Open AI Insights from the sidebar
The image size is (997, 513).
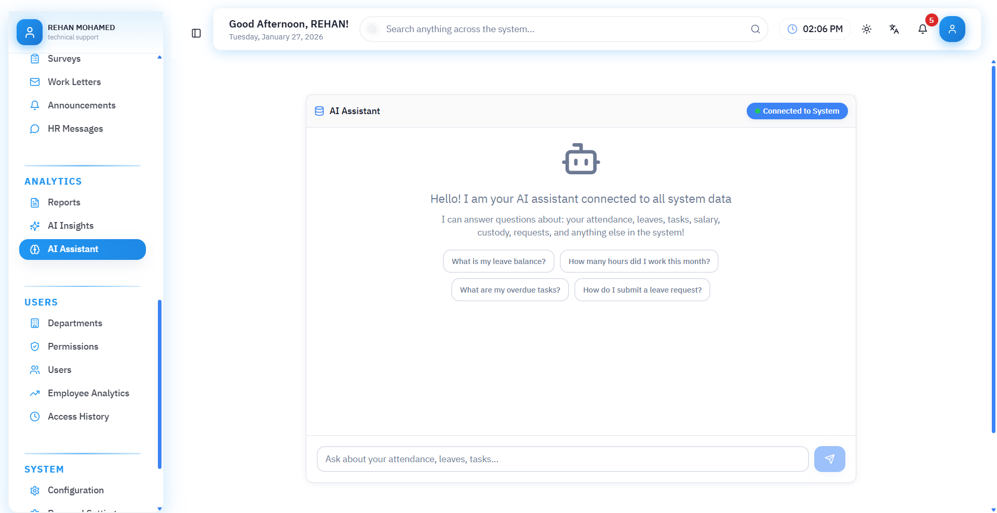[x=71, y=226]
